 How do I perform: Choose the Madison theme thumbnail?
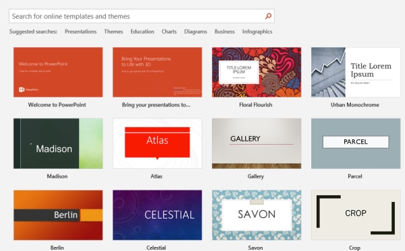(x=58, y=143)
